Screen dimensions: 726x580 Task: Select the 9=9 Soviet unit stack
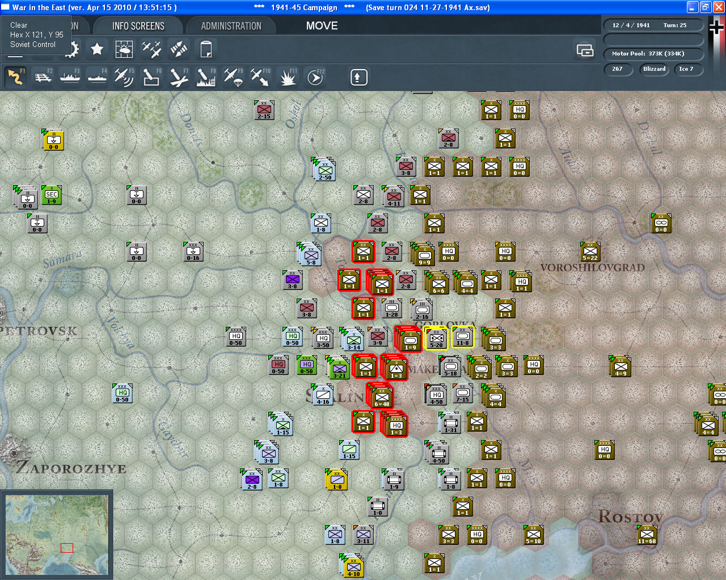pos(423,254)
